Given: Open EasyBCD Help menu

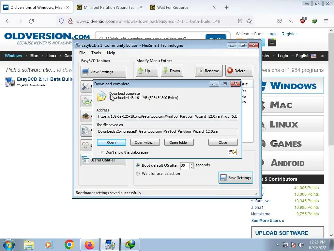Looking at the screenshot, I should point(111,53).
